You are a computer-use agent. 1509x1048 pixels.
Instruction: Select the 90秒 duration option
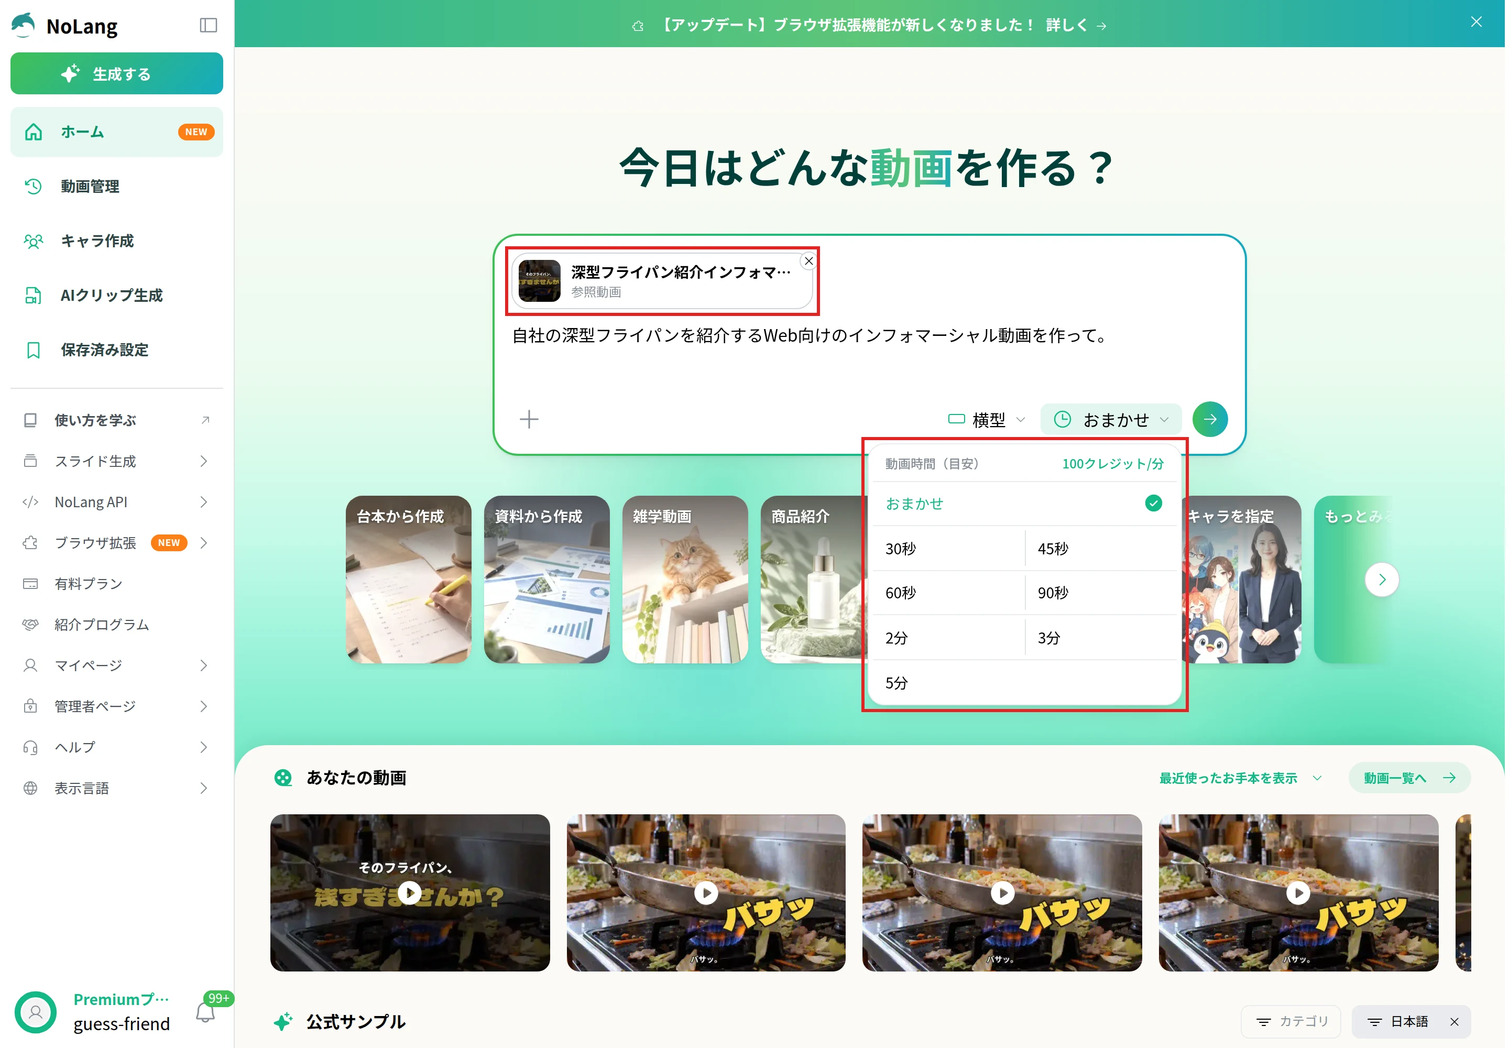(x=1101, y=593)
